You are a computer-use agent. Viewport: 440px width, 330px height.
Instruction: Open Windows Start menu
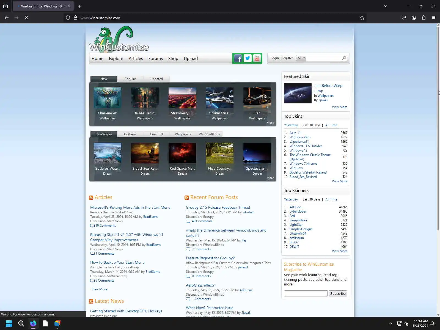click(9, 323)
